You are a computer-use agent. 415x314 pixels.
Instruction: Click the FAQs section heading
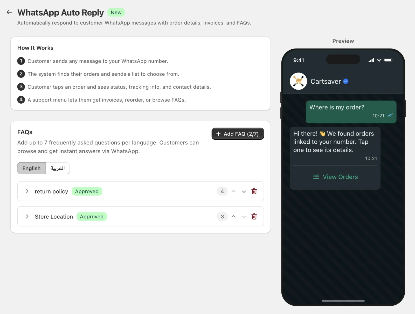pyautogui.click(x=25, y=132)
